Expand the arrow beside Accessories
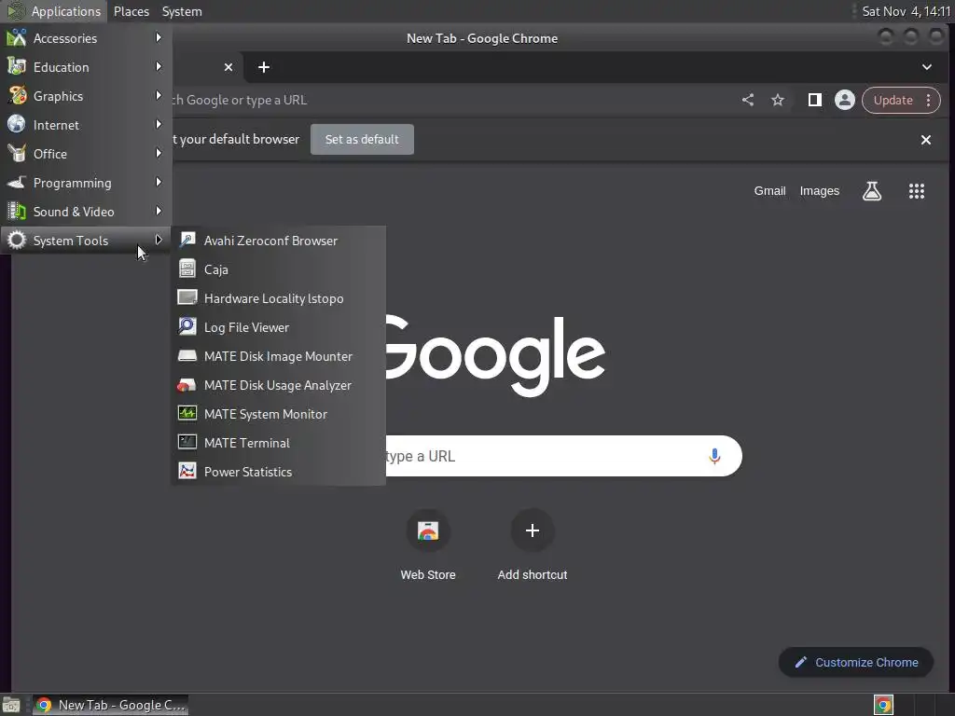The width and height of the screenshot is (955, 716). pos(159,37)
